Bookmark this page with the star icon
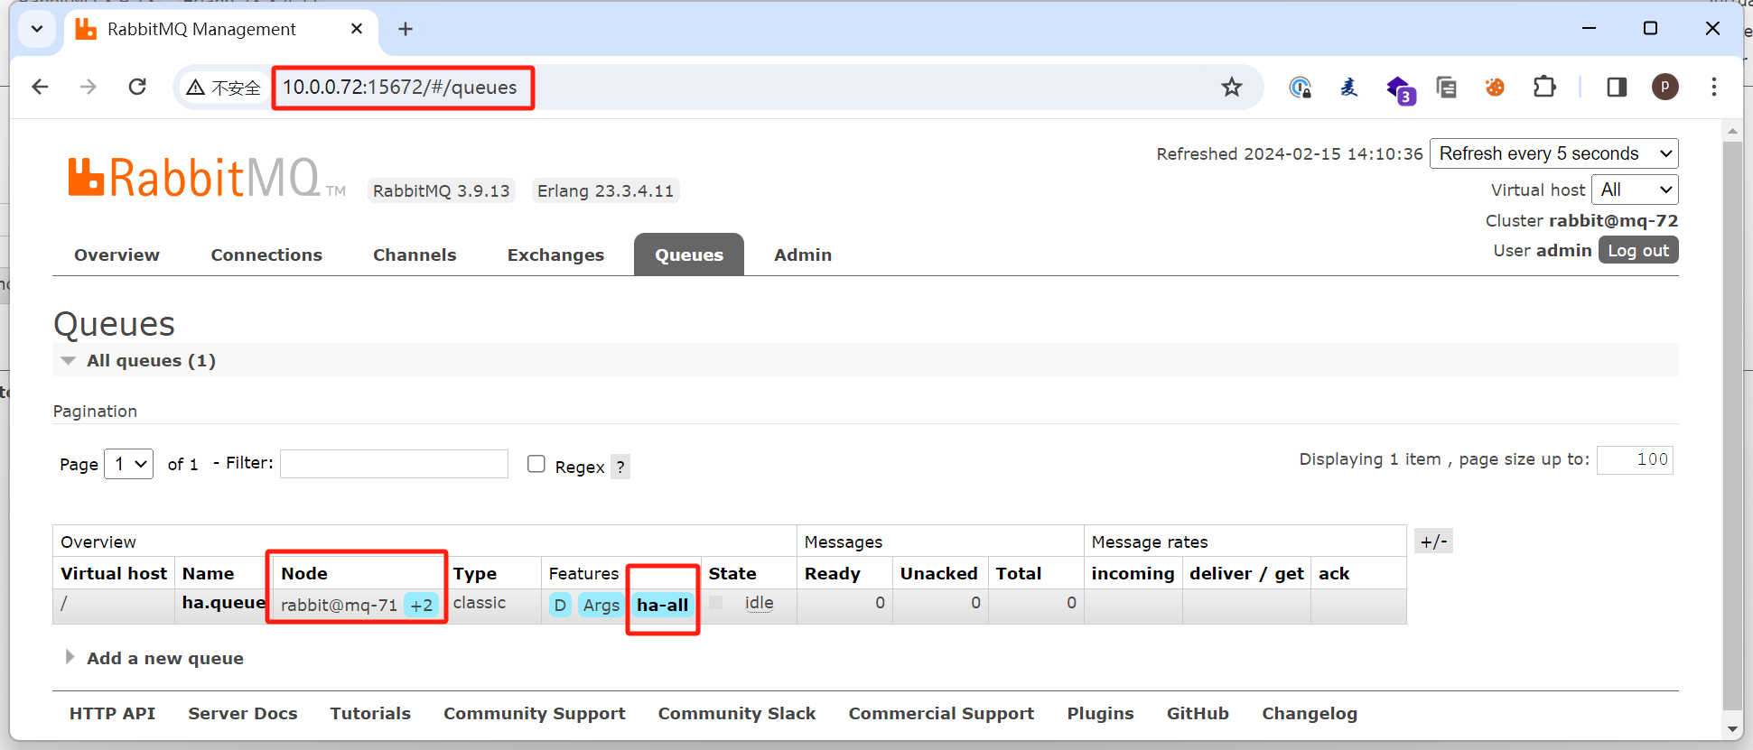 (1232, 87)
